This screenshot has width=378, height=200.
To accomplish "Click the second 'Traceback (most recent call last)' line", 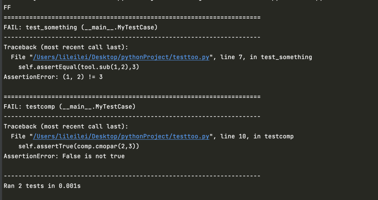I will click(x=66, y=127).
